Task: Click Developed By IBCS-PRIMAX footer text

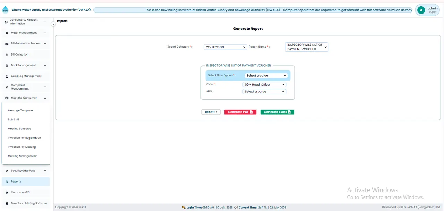Action: [411, 208]
